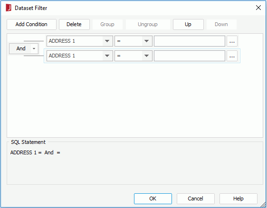Click the red J application icon
Screen dimensions: 267x208
pyautogui.click(x=9, y=8)
